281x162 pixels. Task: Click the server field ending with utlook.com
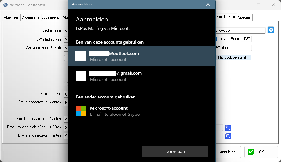[x=240, y=30]
